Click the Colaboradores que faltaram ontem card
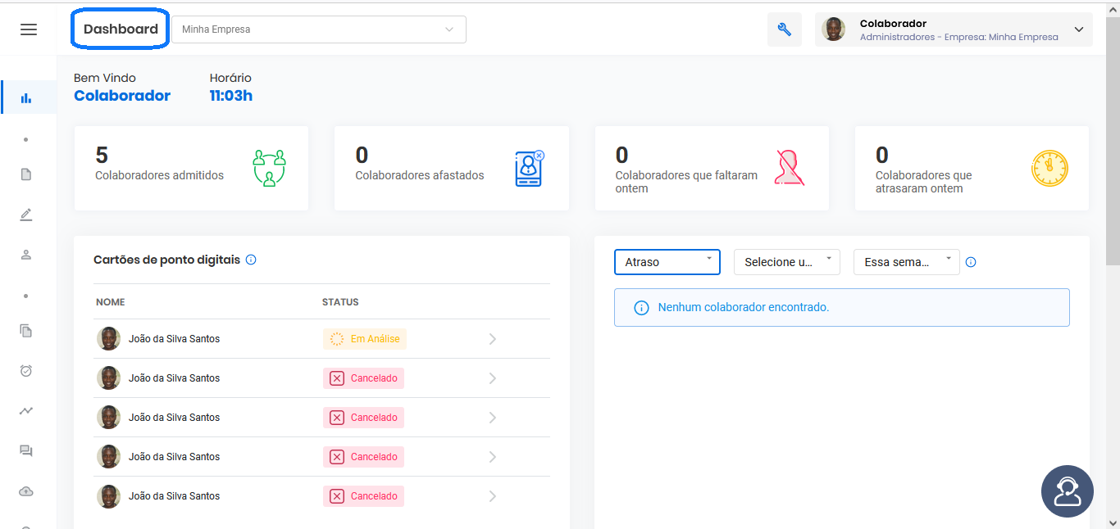 pos(712,168)
